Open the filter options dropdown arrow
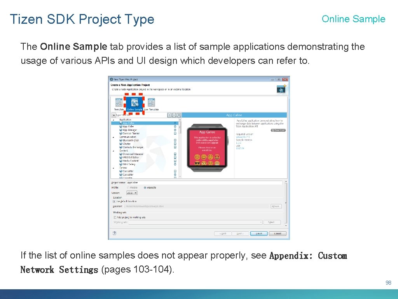The width and height of the screenshot is (398, 299). [113, 115]
